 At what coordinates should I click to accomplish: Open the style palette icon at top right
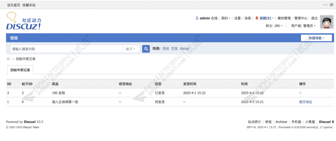pos(332,5)
